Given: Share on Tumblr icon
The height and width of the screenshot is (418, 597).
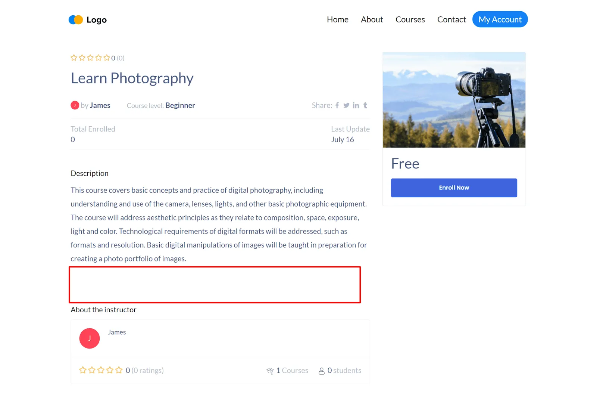Looking at the screenshot, I should 365,105.
